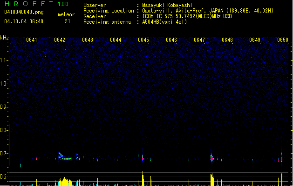The width and height of the screenshot is (293, 186).
Task: Click the Receiver label
Action: [x=95, y=16]
